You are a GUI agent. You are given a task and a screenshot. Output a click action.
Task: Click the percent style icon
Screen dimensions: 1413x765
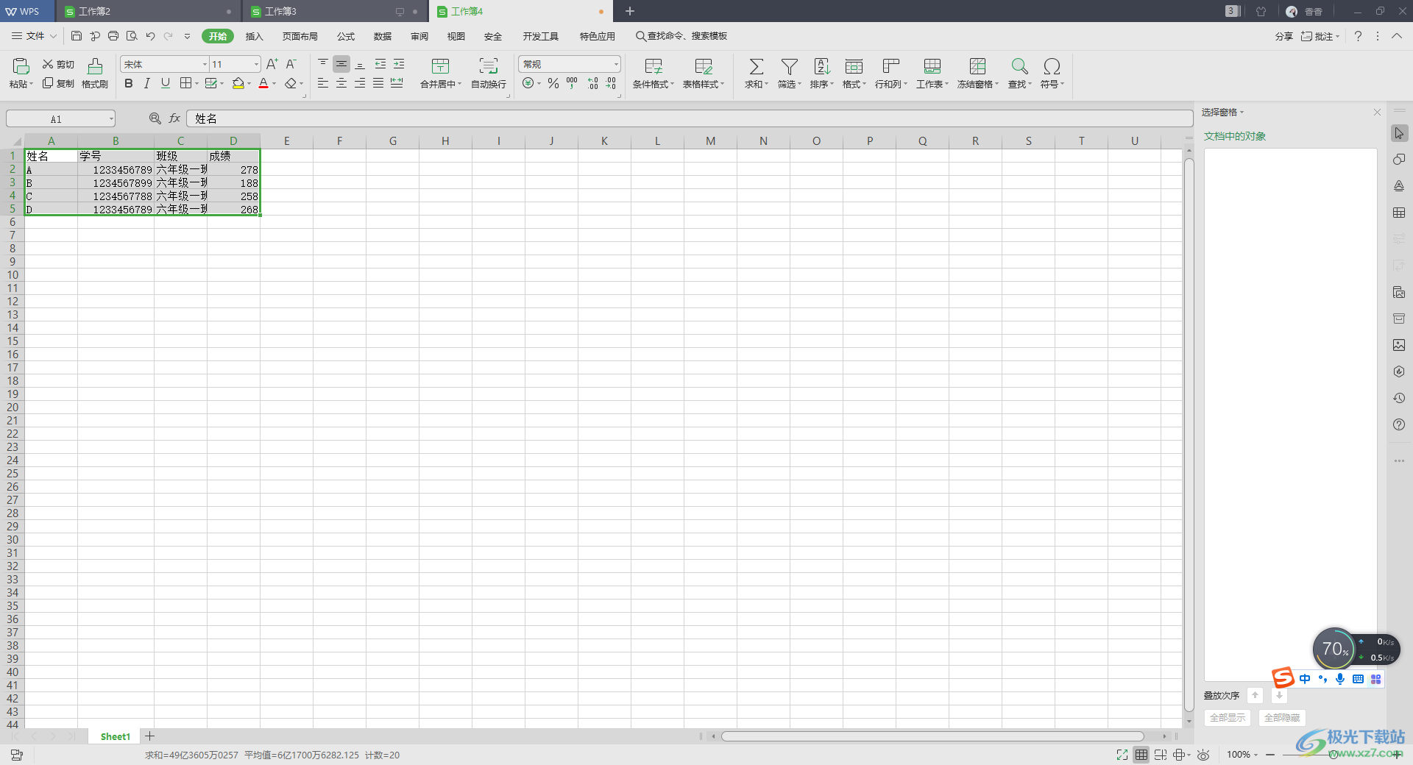tap(553, 83)
